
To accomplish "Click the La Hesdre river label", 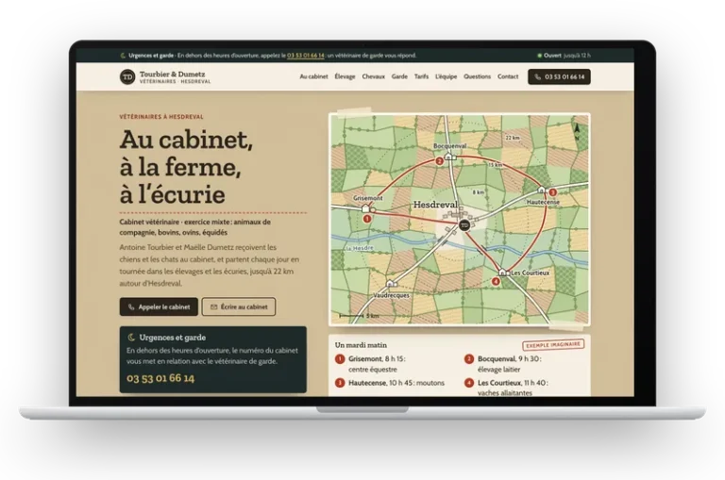I will click(360, 248).
